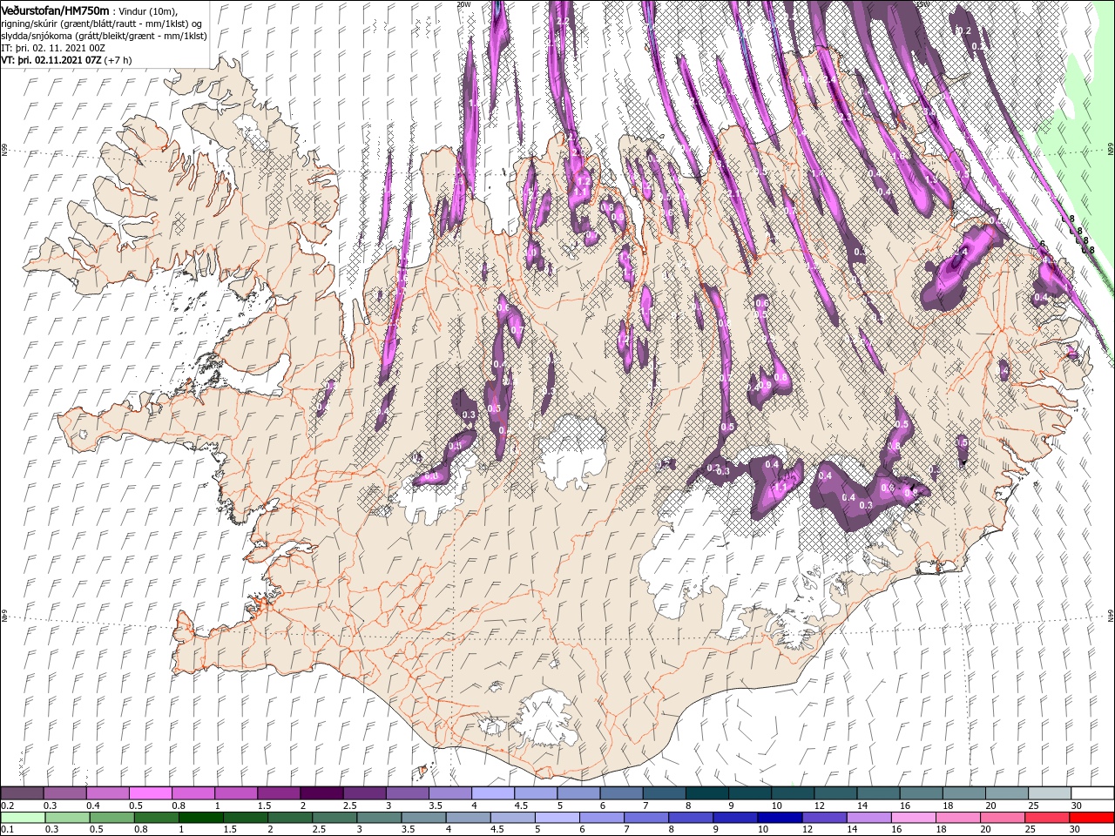The height and width of the screenshot is (836, 1115).
Task: Select the red 30 mm rain legend swatch
Action: click(1091, 818)
